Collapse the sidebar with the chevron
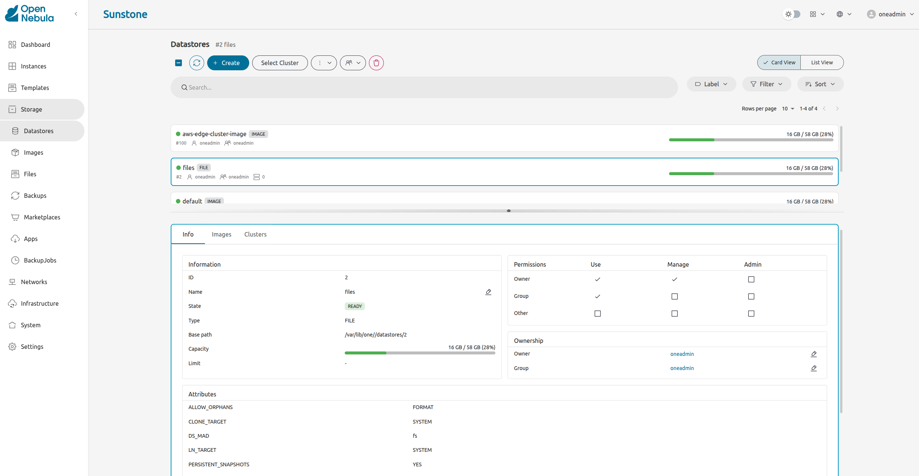 click(76, 14)
